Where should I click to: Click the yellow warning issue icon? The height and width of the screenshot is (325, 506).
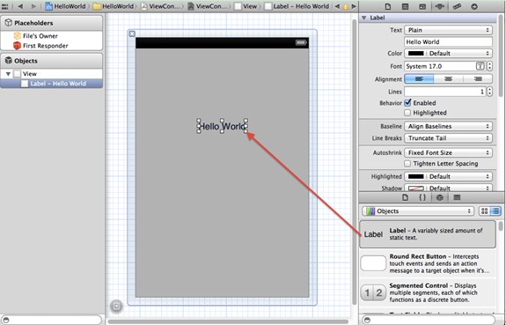346,7
